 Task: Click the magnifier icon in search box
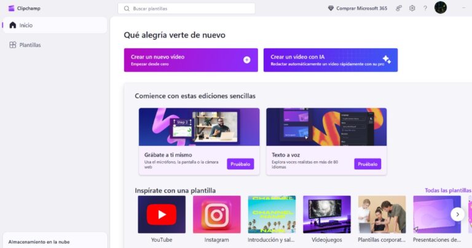coord(127,9)
